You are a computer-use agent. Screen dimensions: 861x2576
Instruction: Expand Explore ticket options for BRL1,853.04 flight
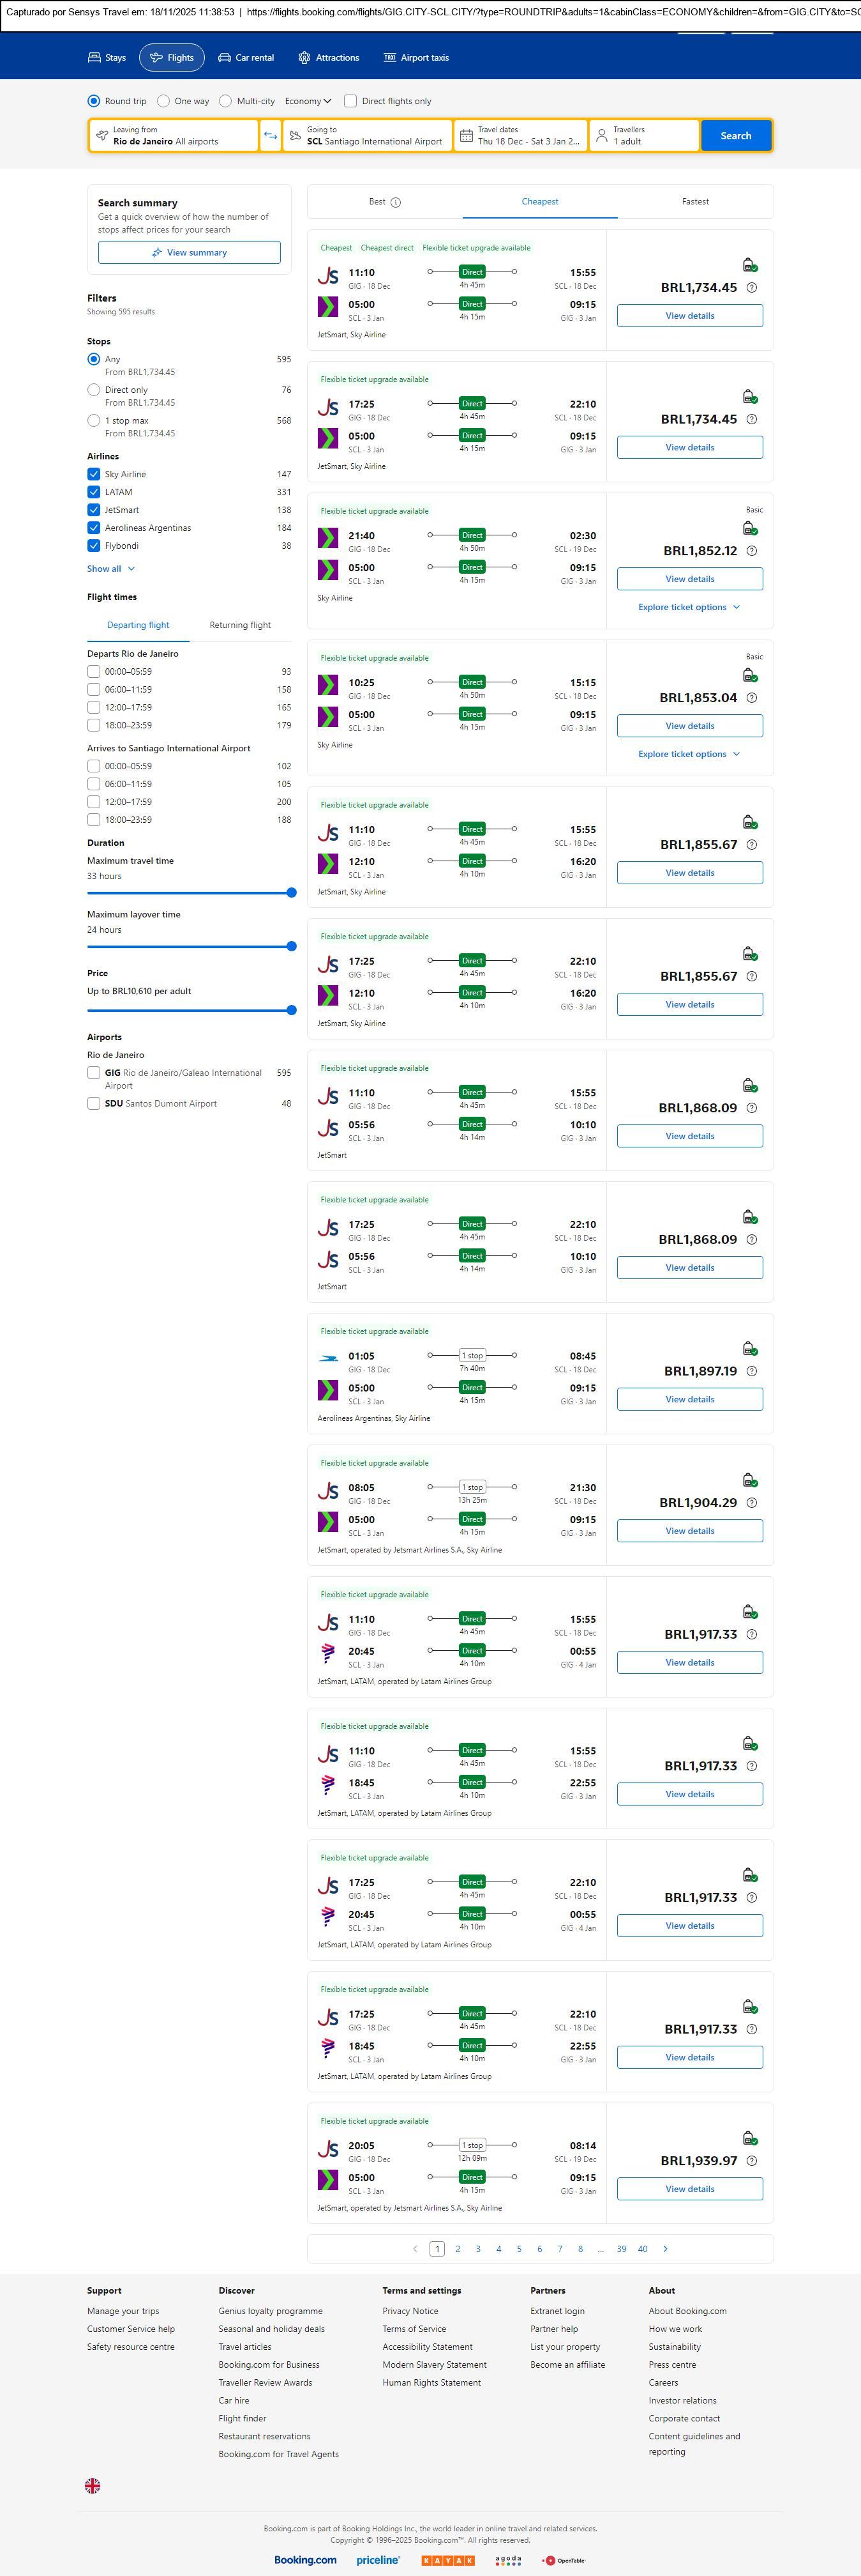689,754
